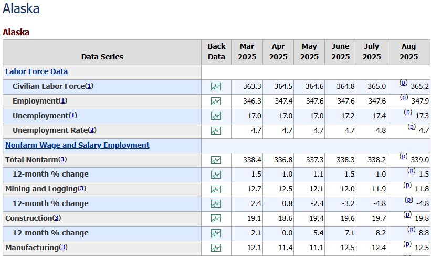This screenshot has width=431, height=256.
Task: Click the Aug 2025 column header
Action: click(x=408, y=52)
